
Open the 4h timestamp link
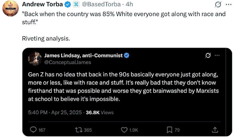coord(129,4)
